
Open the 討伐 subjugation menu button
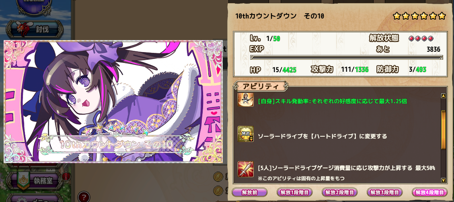pos(35,29)
